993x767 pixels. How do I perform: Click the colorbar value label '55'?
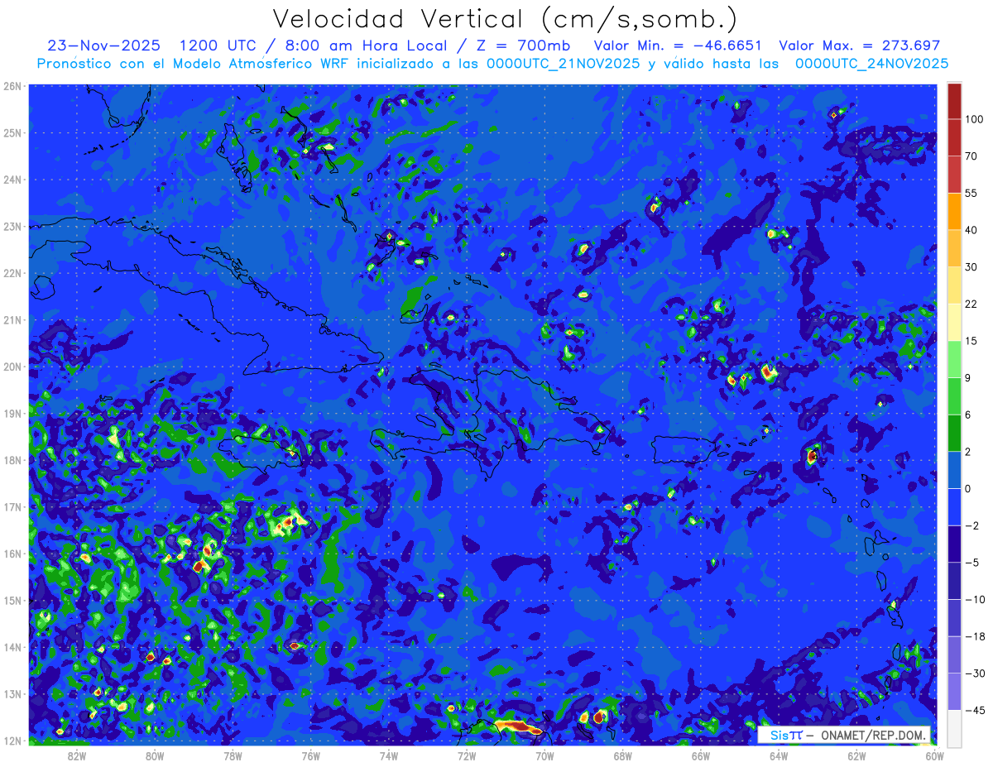971,193
